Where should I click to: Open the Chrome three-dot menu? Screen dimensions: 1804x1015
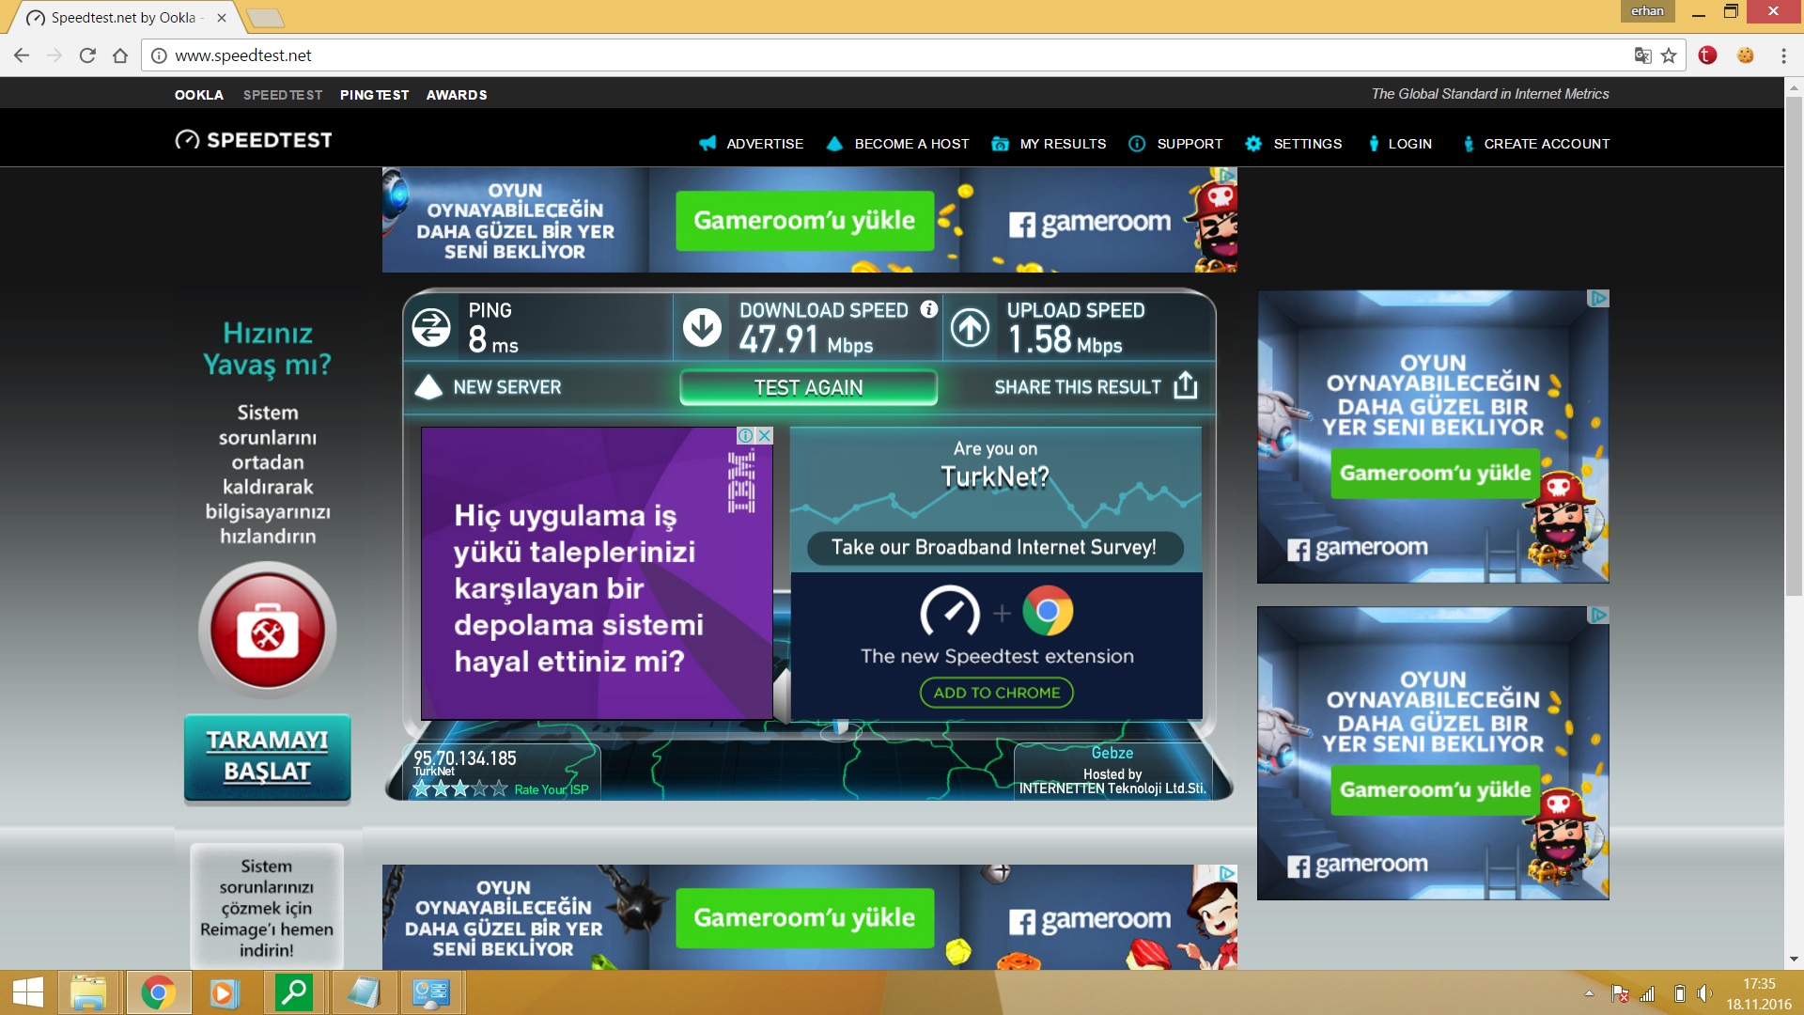pyautogui.click(x=1783, y=55)
